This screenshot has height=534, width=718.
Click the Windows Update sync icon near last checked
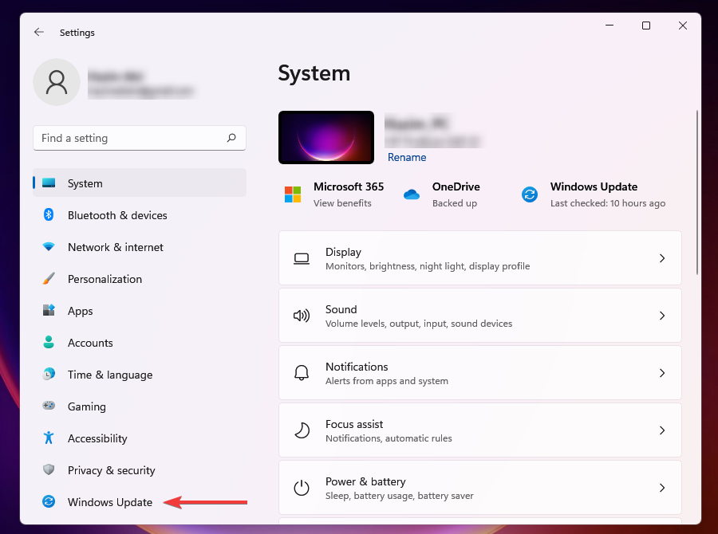pyautogui.click(x=529, y=194)
